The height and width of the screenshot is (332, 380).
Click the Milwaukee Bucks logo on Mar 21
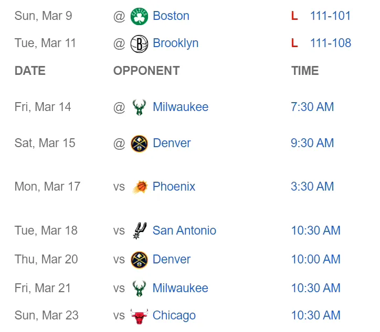[139, 288]
